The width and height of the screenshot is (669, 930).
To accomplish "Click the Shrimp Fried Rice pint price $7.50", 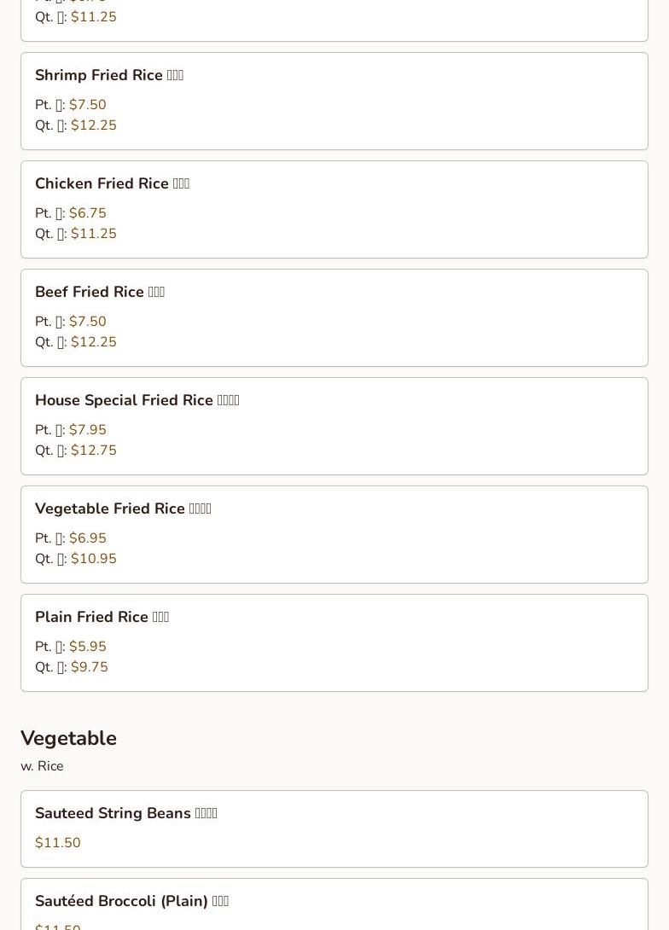I will 87,105.
